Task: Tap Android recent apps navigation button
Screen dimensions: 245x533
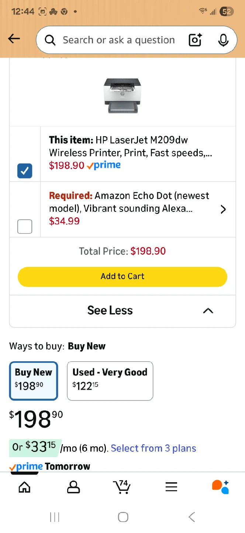Action: tap(55, 517)
